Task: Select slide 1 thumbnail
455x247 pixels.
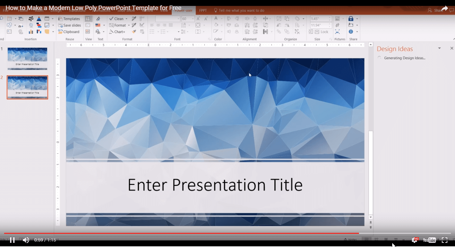Action: [27, 59]
